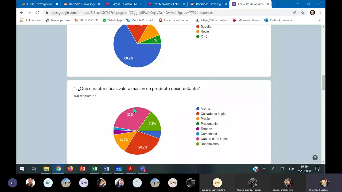Open the WhatsApp bookmark
Screen dimensions: 342x192
coord(112,20)
